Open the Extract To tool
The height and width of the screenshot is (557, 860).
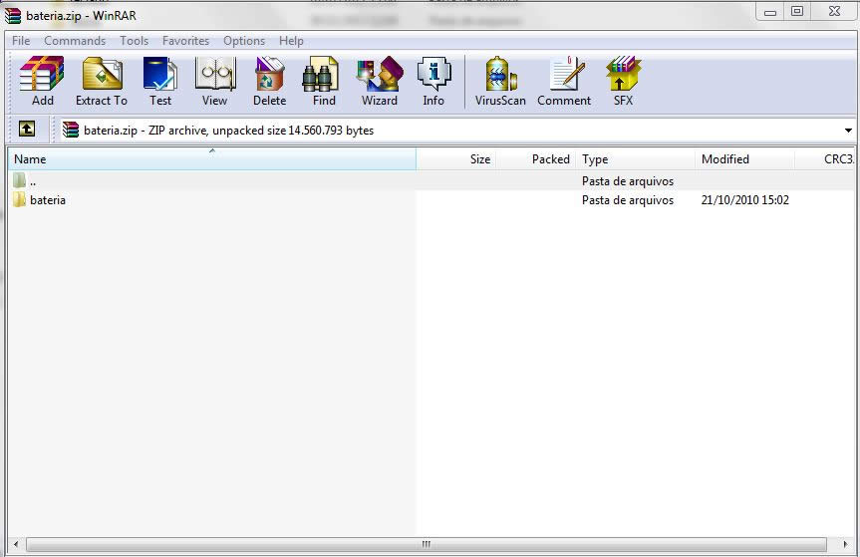(x=102, y=81)
